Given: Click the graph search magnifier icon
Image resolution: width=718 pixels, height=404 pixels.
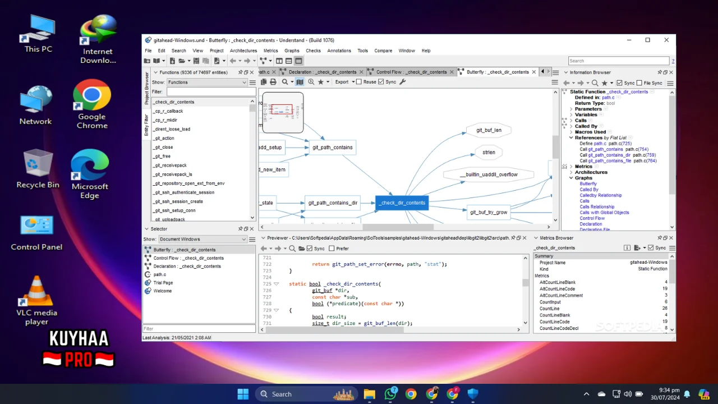Looking at the screenshot, I should 285,82.
